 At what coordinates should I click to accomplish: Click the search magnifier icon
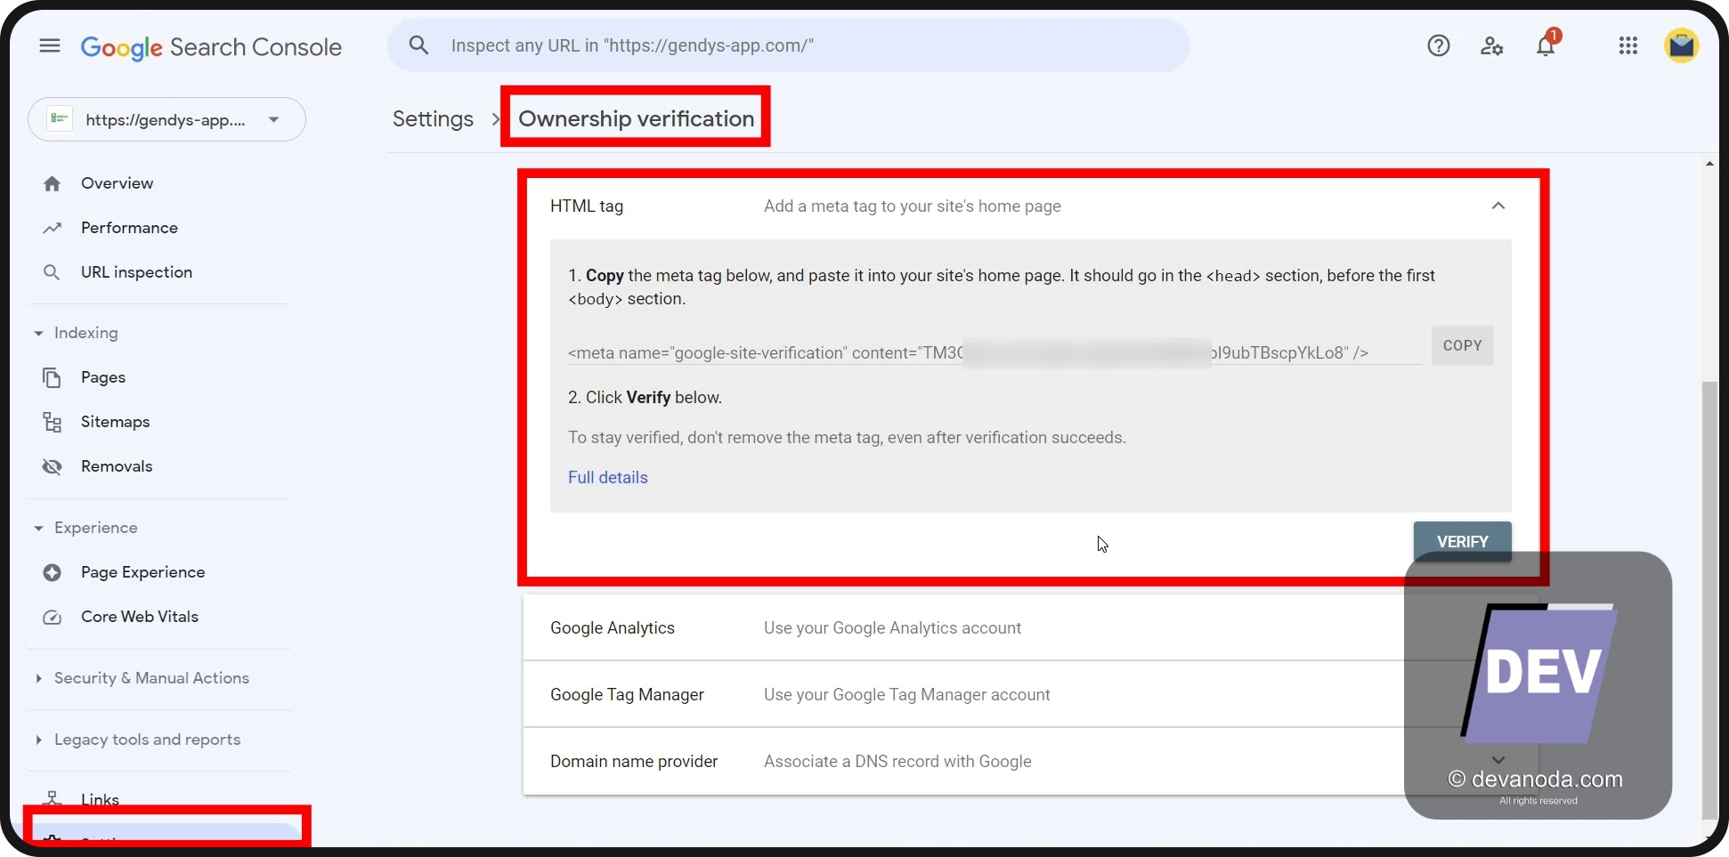point(418,45)
